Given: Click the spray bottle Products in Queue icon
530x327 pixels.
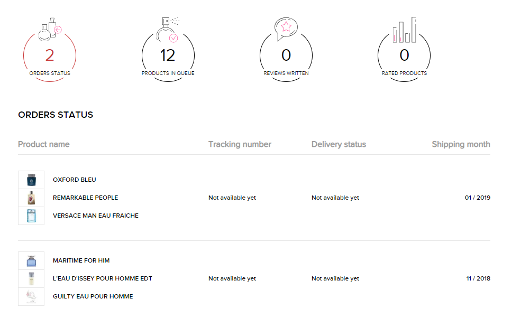Looking at the screenshot, I should click(x=168, y=30).
